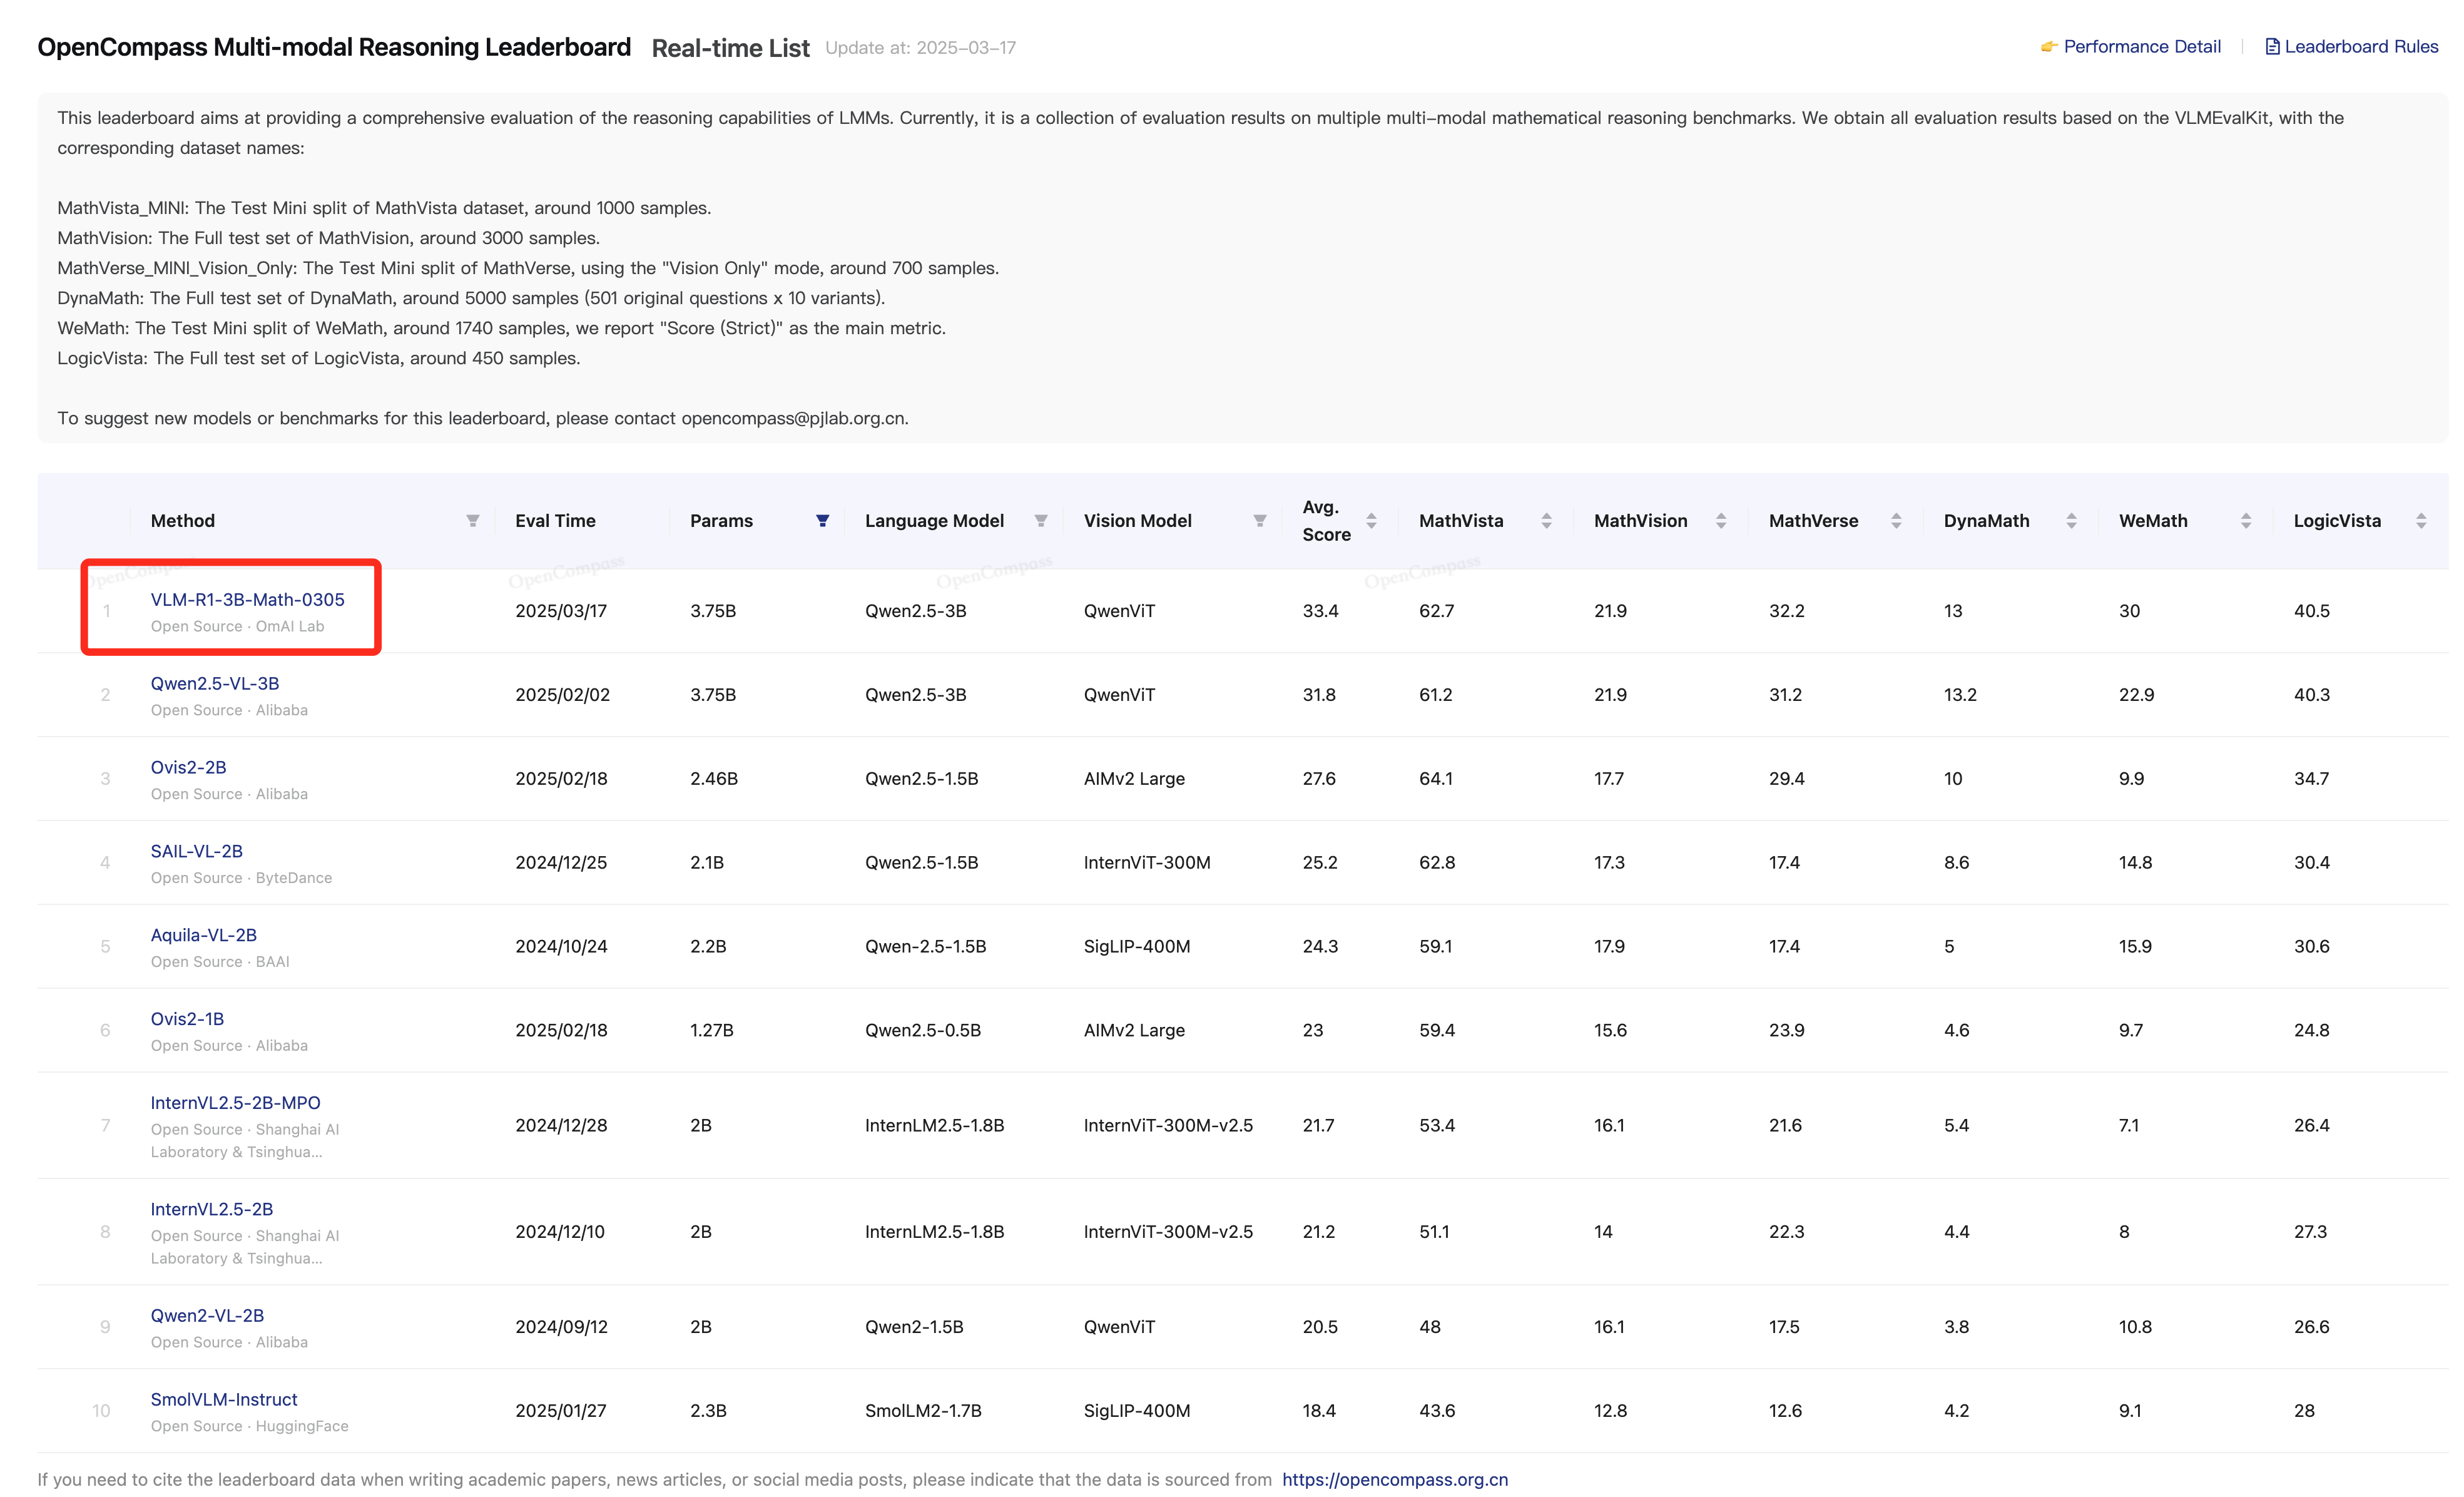
Task: Open the Performance Detail link
Action: click(x=2141, y=47)
